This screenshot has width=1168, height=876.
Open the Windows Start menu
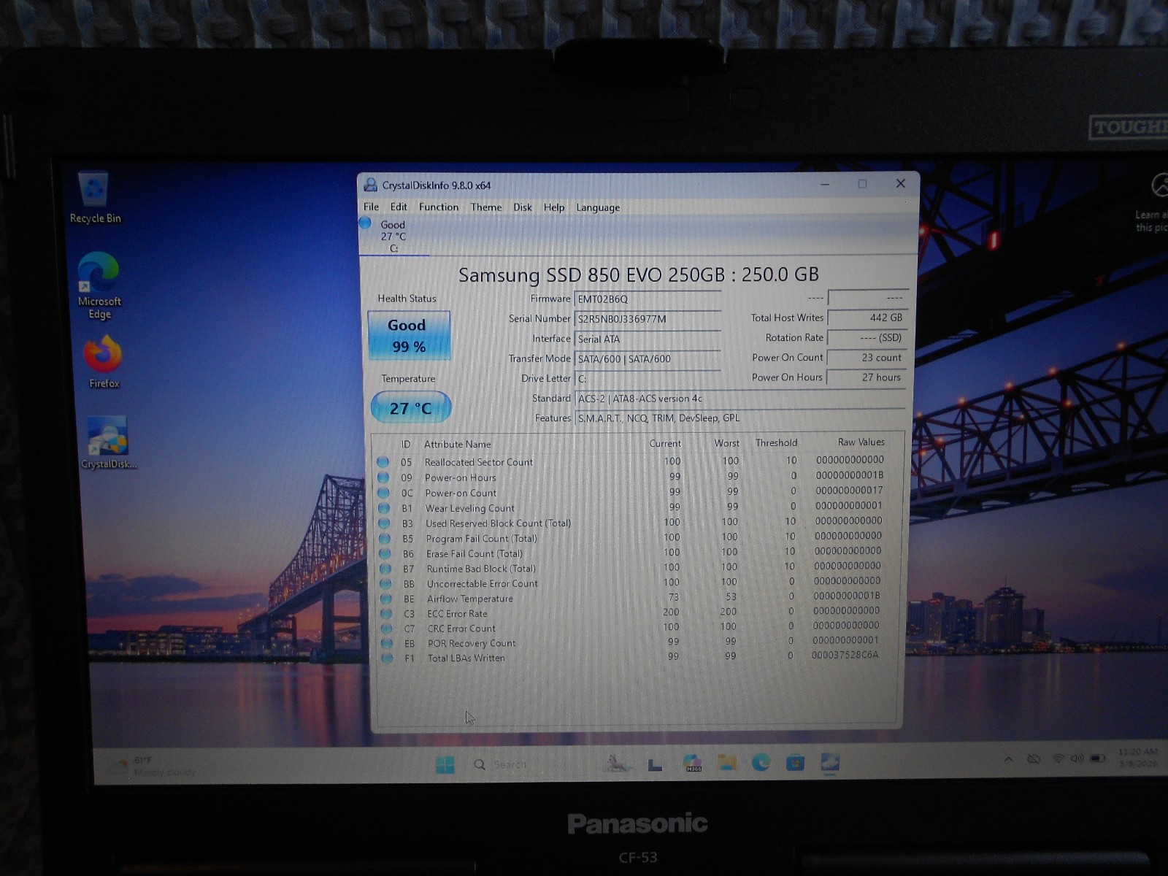445,764
